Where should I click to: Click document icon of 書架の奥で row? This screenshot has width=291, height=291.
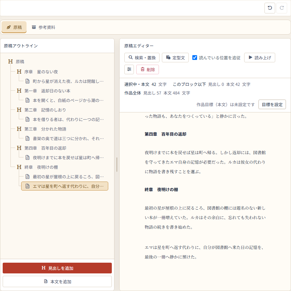click(x=27, y=138)
